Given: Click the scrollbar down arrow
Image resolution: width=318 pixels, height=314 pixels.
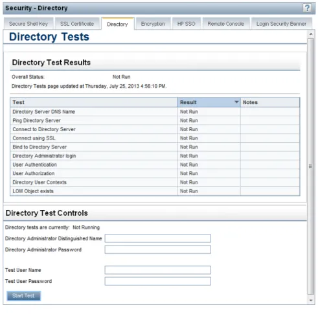Looking at the screenshot, I should coord(311,300).
